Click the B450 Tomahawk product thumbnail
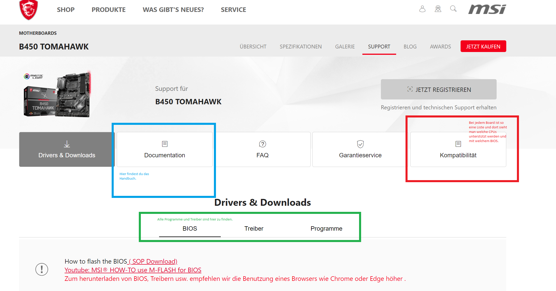Viewport: 556px width, 291px height. (x=57, y=95)
